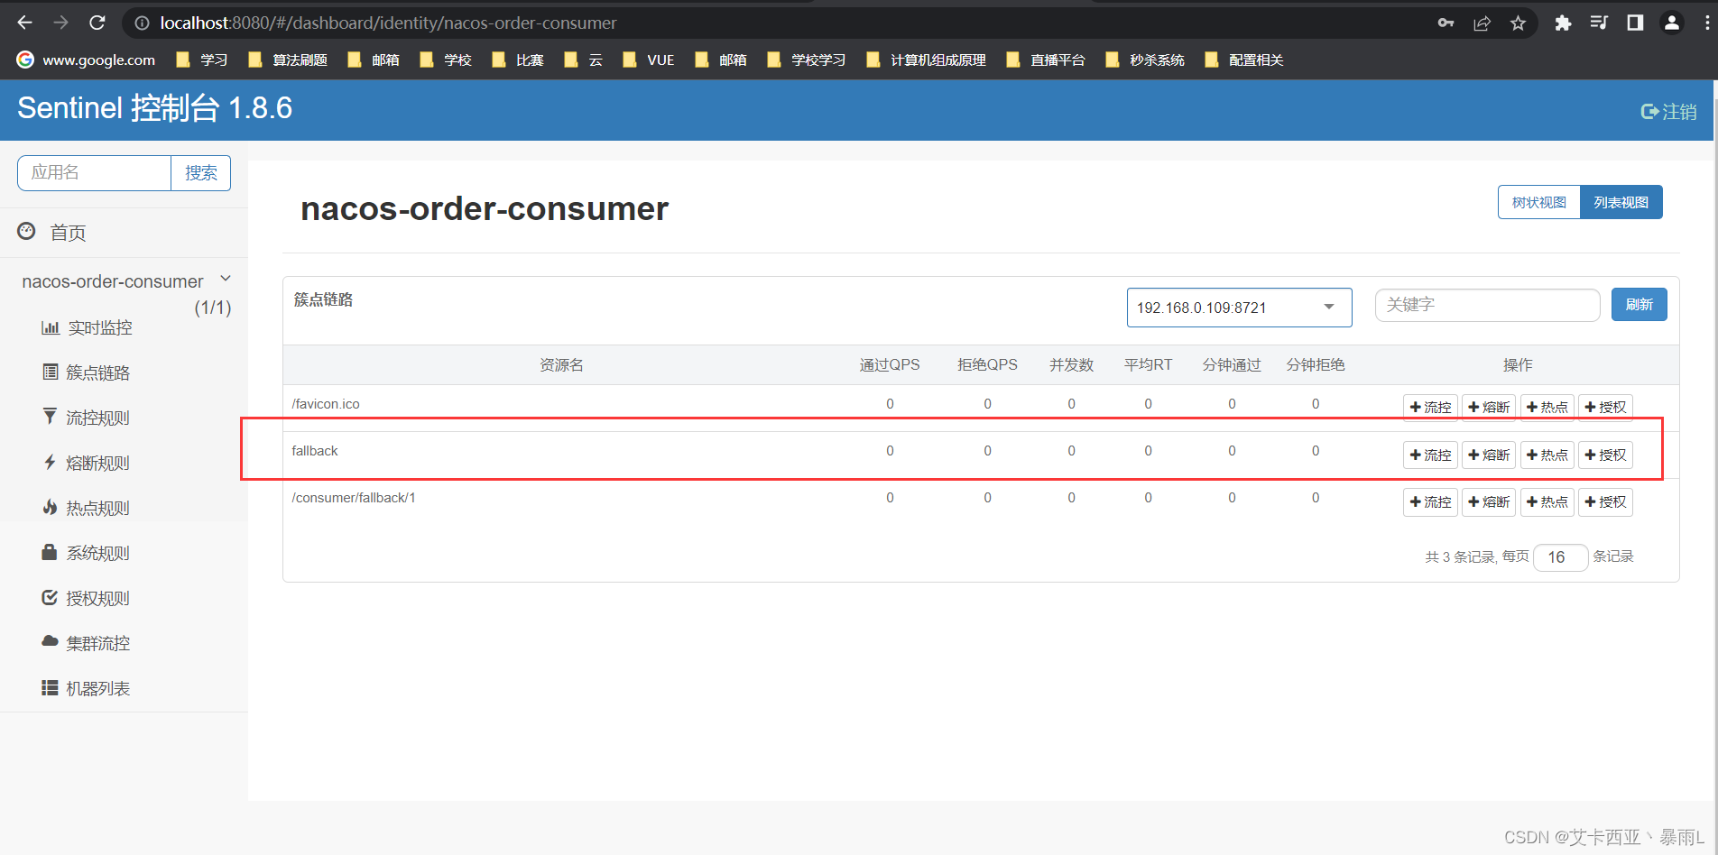Image resolution: width=1718 pixels, height=855 pixels.
Task: Log out using the 注销 link
Action: [1668, 112]
